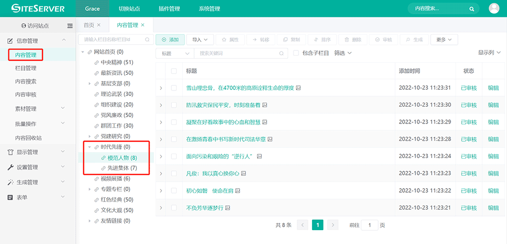Click the 添加 button

tap(170, 40)
